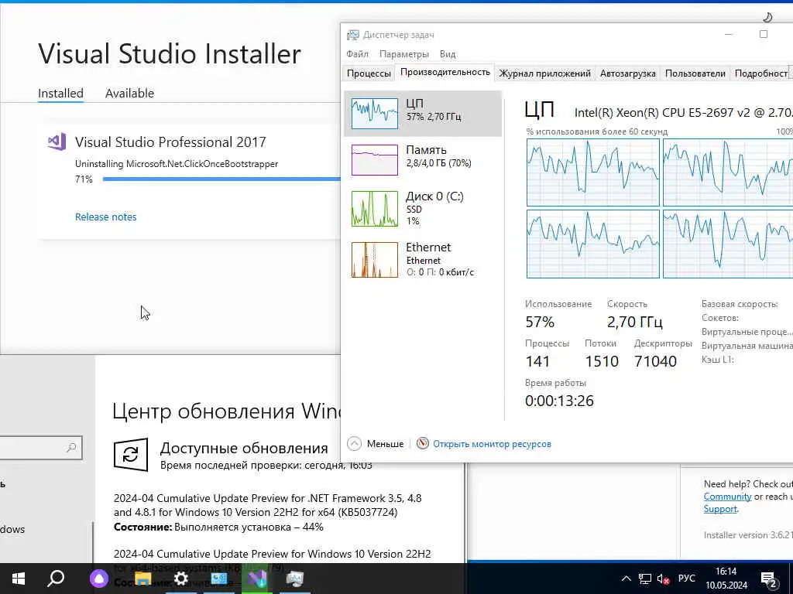Click the Windows Update refresh icon
The image size is (793, 594).
pyautogui.click(x=131, y=455)
